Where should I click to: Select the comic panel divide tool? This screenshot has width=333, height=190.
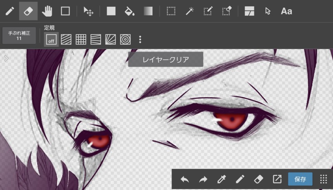pos(249,11)
